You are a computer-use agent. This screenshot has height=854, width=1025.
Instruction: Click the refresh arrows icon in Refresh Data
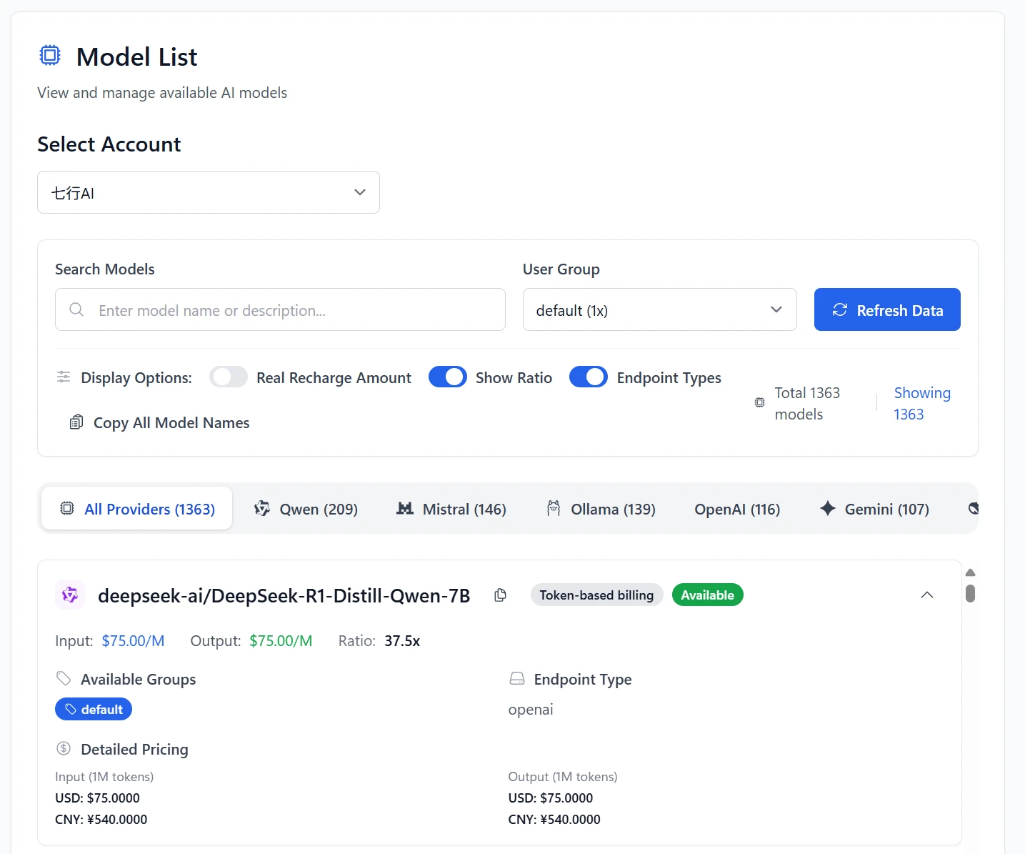click(840, 309)
